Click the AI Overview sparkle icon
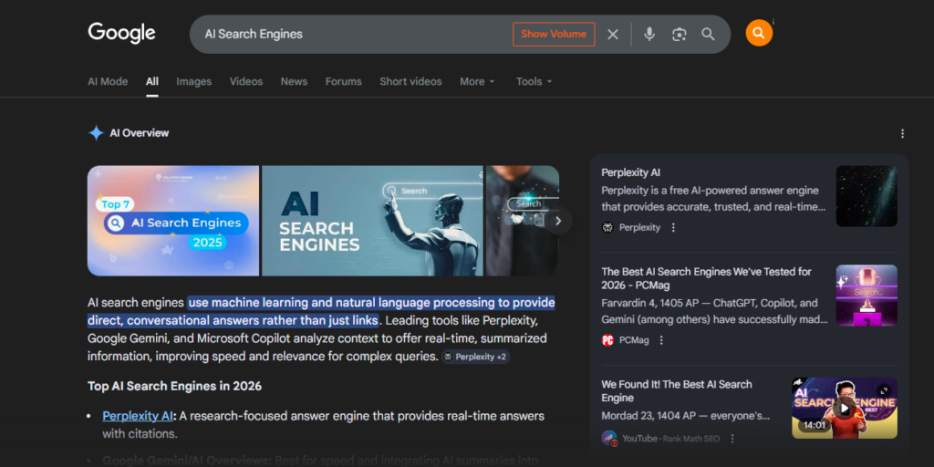934x467 pixels. click(x=96, y=133)
